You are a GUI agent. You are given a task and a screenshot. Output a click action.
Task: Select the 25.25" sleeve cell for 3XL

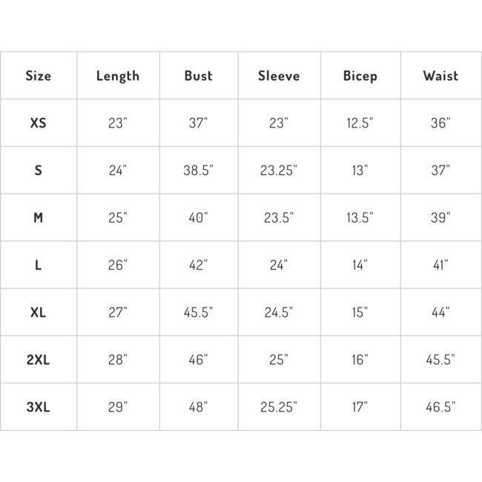click(279, 407)
